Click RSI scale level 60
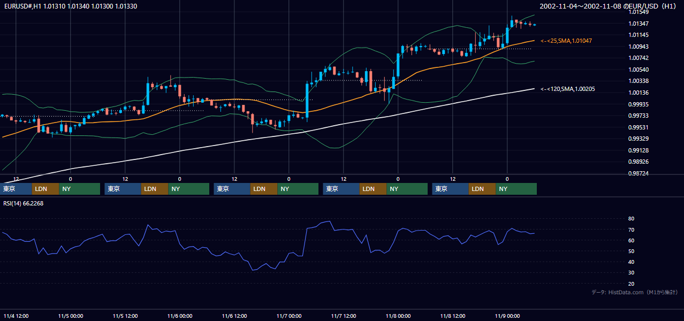This screenshot has height=321, width=684. [631, 240]
